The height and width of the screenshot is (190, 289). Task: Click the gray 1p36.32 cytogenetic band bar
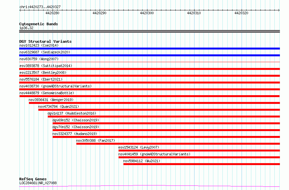pyautogui.click(x=149, y=31)
